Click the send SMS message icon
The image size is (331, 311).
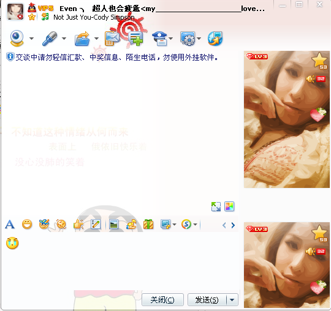(112, 39)
